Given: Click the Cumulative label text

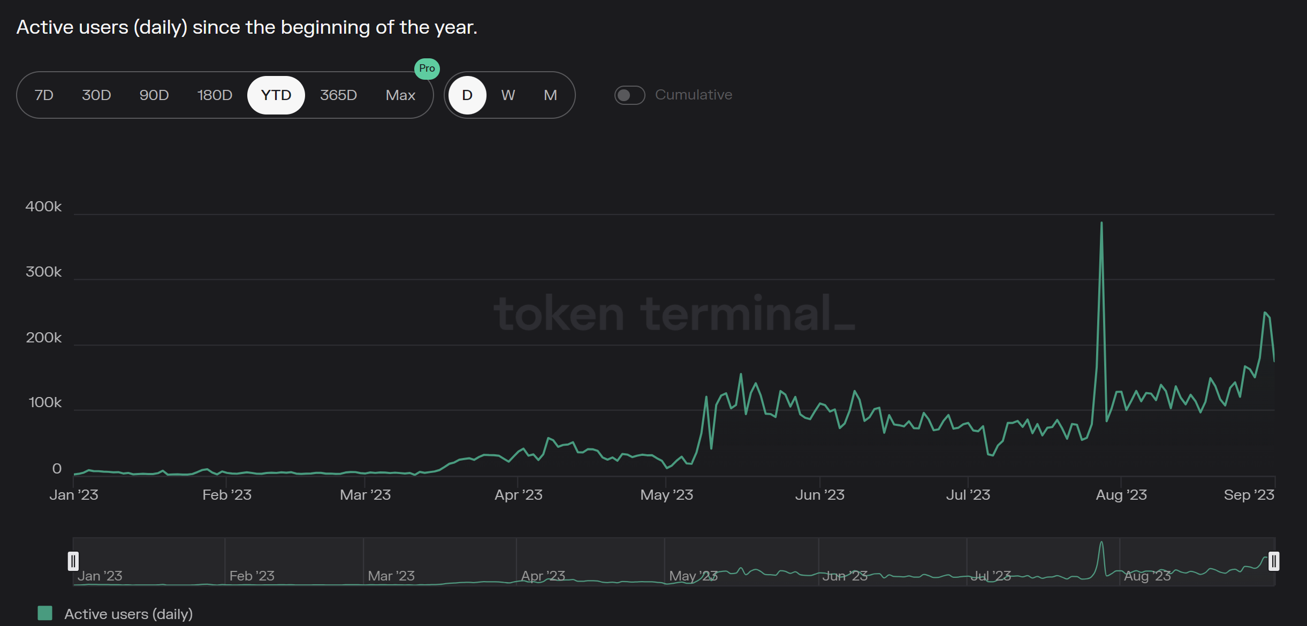Looking at the screenshot, I should 694,95.
